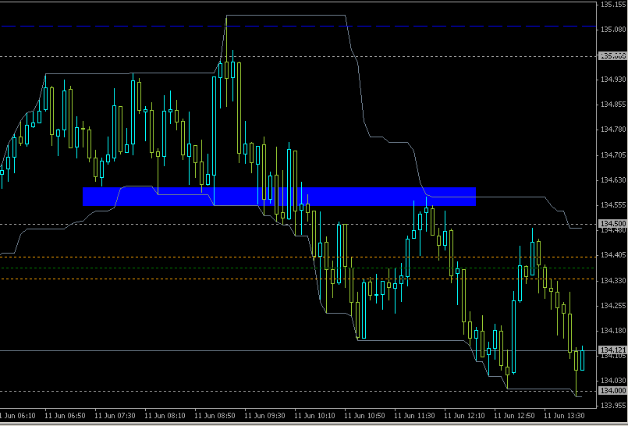The width and height of the screenshot is (628, 426).
Task: Select the white dashed line at 134.000
Action: 298,391
